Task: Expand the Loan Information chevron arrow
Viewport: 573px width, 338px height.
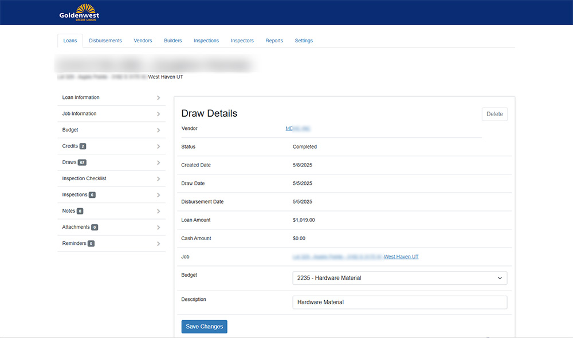Action: coord(158,98)
